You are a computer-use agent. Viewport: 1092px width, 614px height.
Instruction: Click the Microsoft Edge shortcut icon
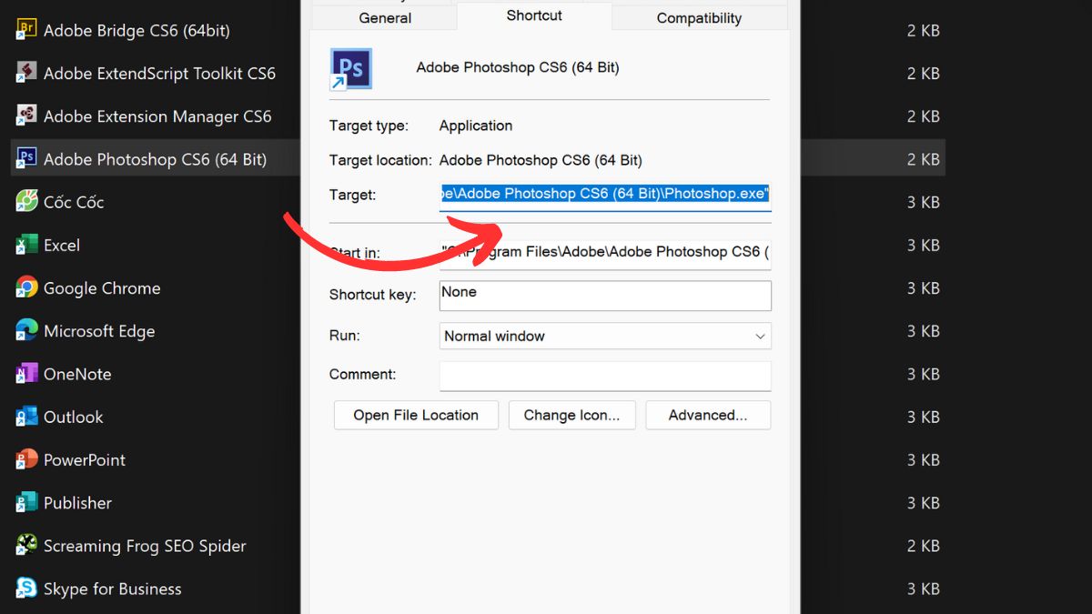[x=26, y=331]
